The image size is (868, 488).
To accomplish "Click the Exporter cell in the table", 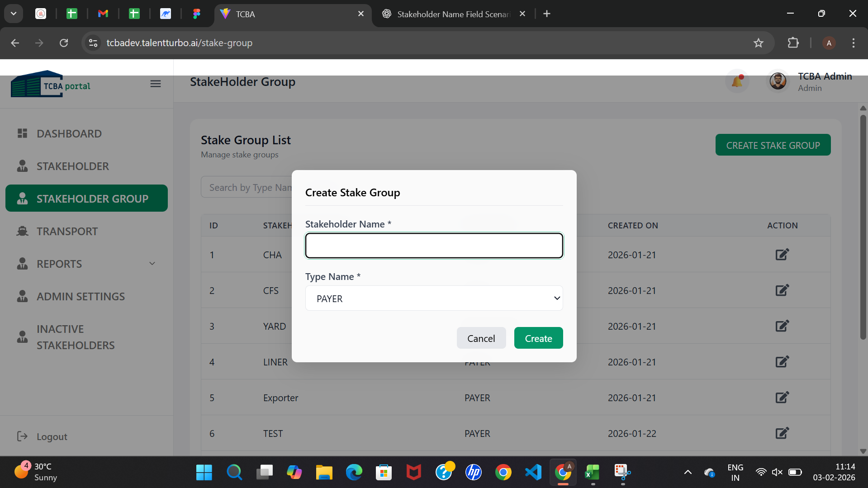I will pos(280,398).
